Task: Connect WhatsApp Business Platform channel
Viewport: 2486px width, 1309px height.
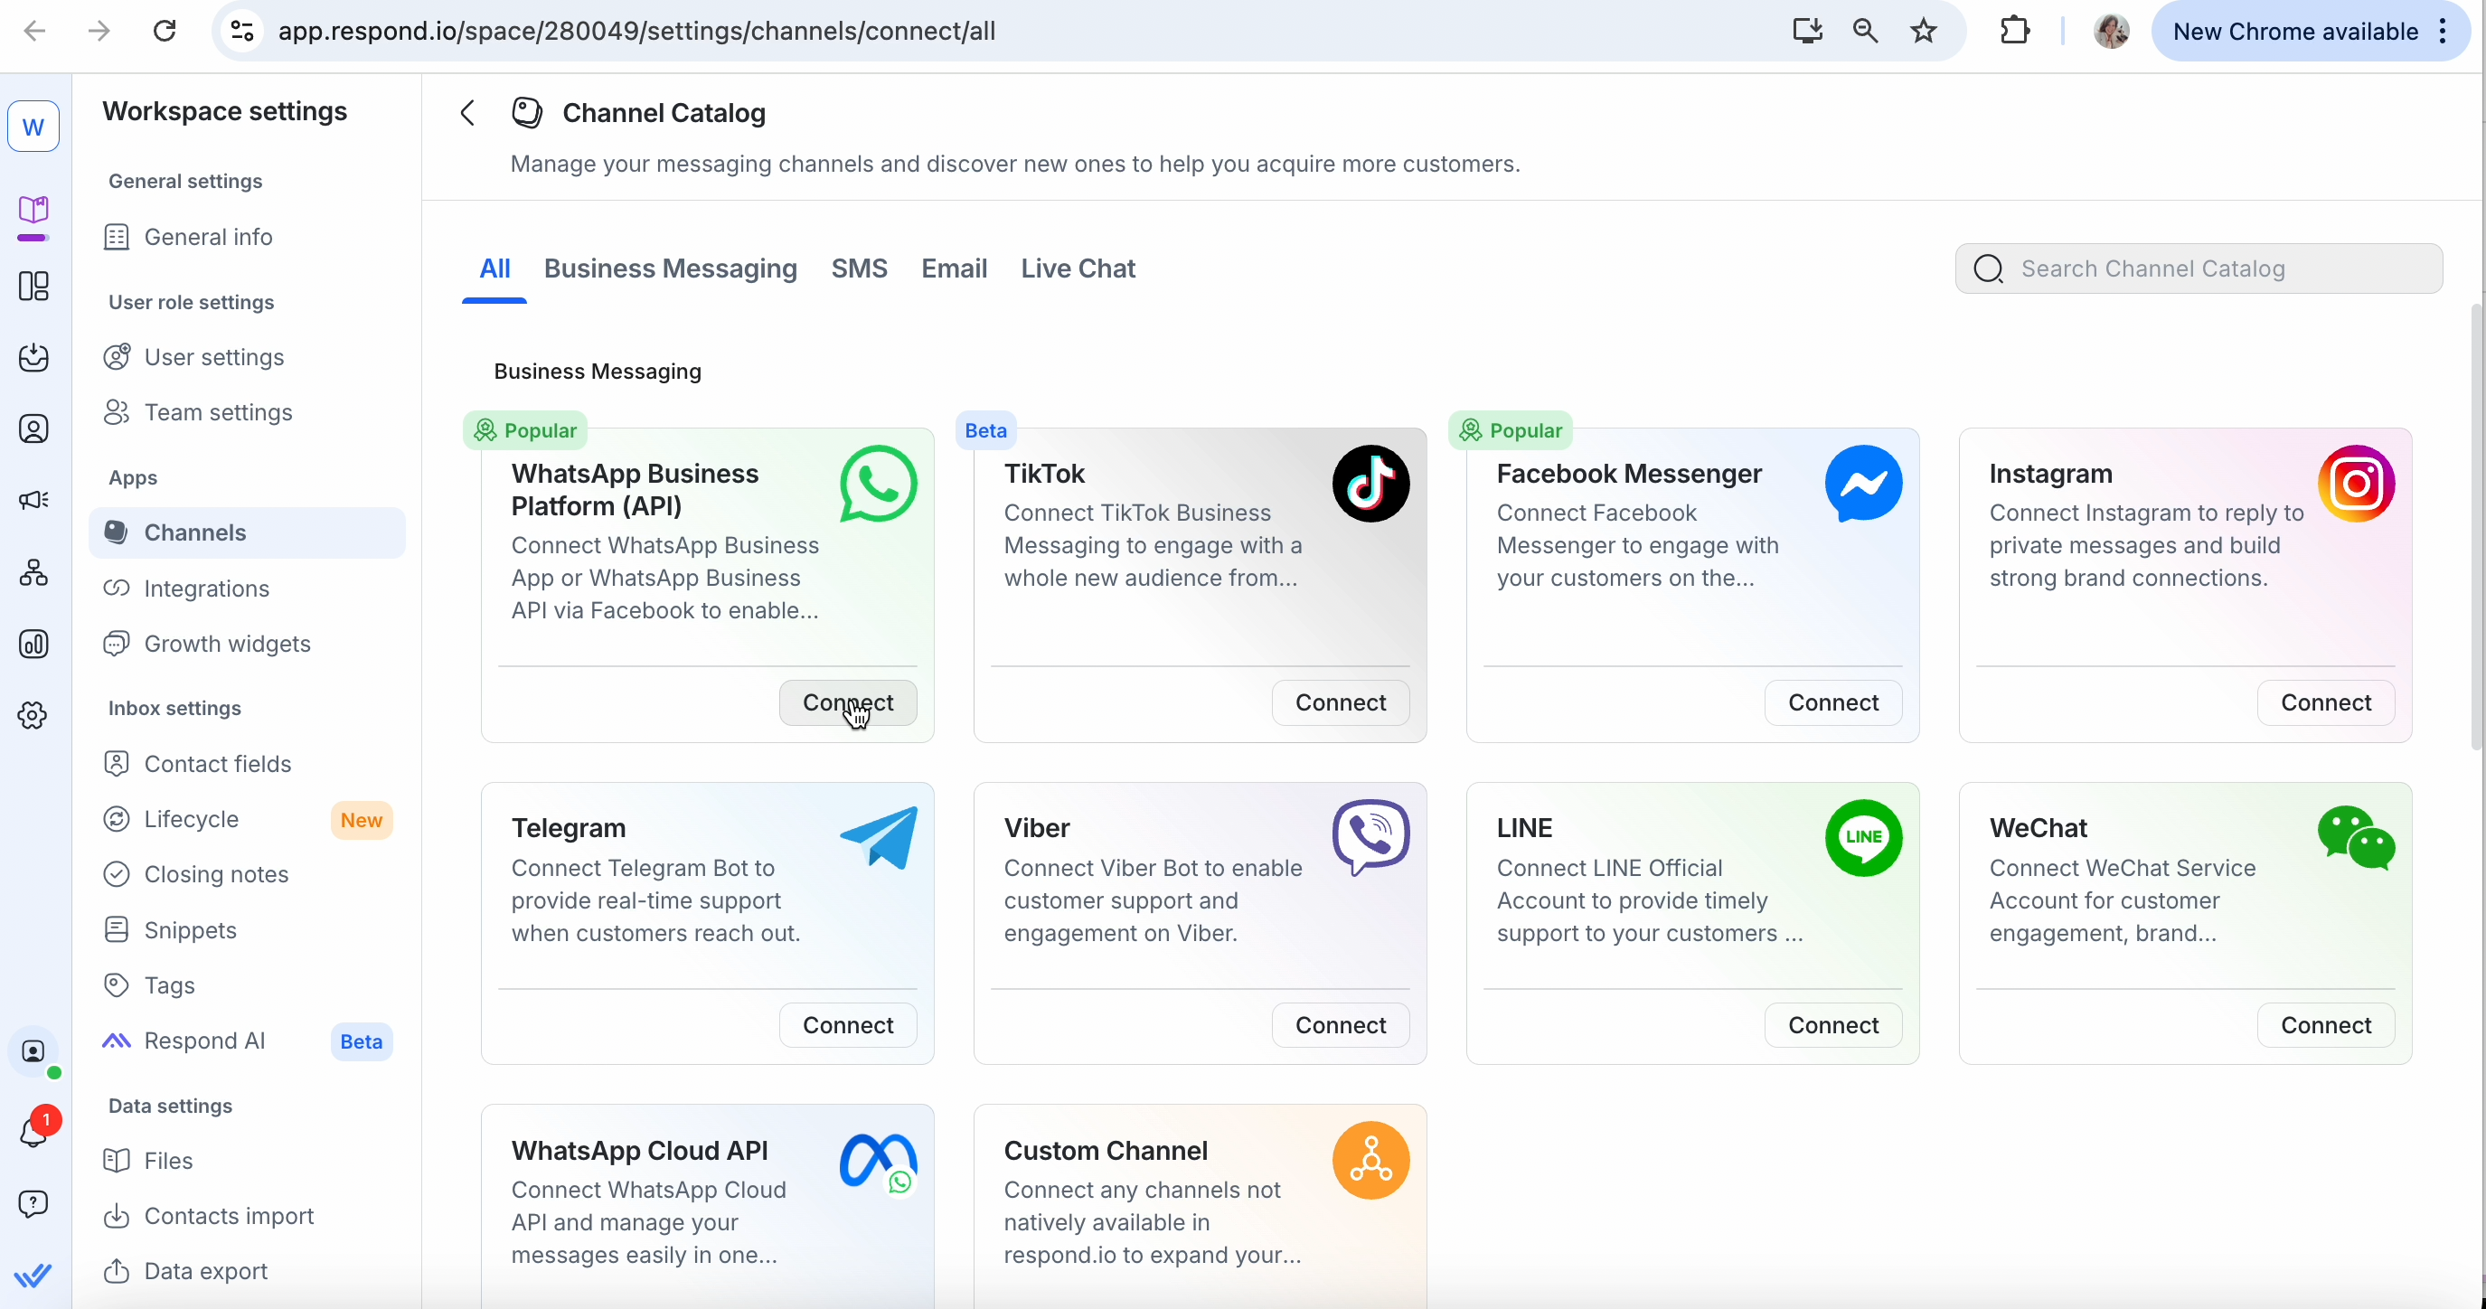Action: click(847, 702)
